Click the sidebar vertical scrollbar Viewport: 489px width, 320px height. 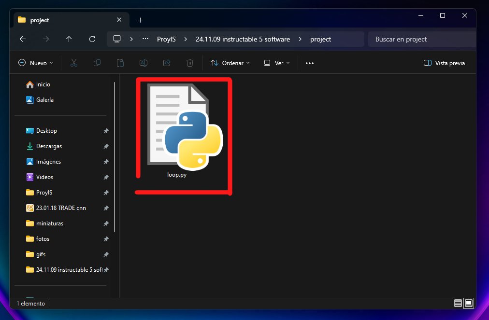pos(115,157)
